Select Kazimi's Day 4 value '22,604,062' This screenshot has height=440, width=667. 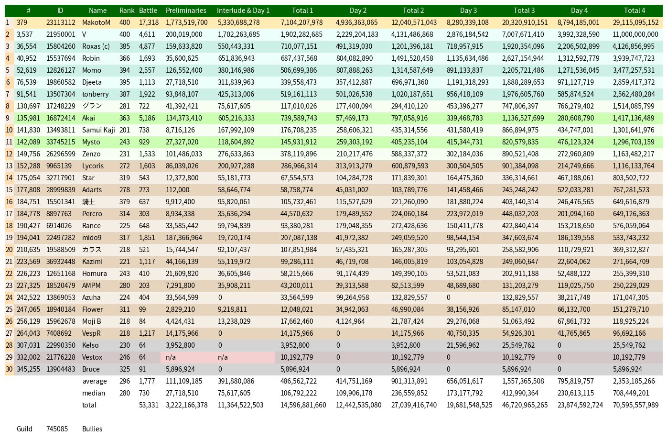pyautogui.click(x=574, y=262)
